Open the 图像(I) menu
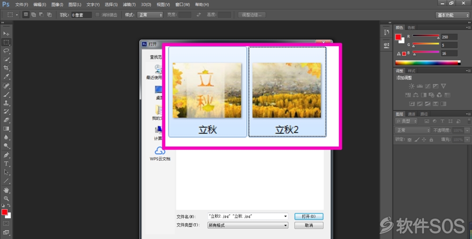Image resolution: width=472 pixels, height=239 pixels. click(57, 5)
